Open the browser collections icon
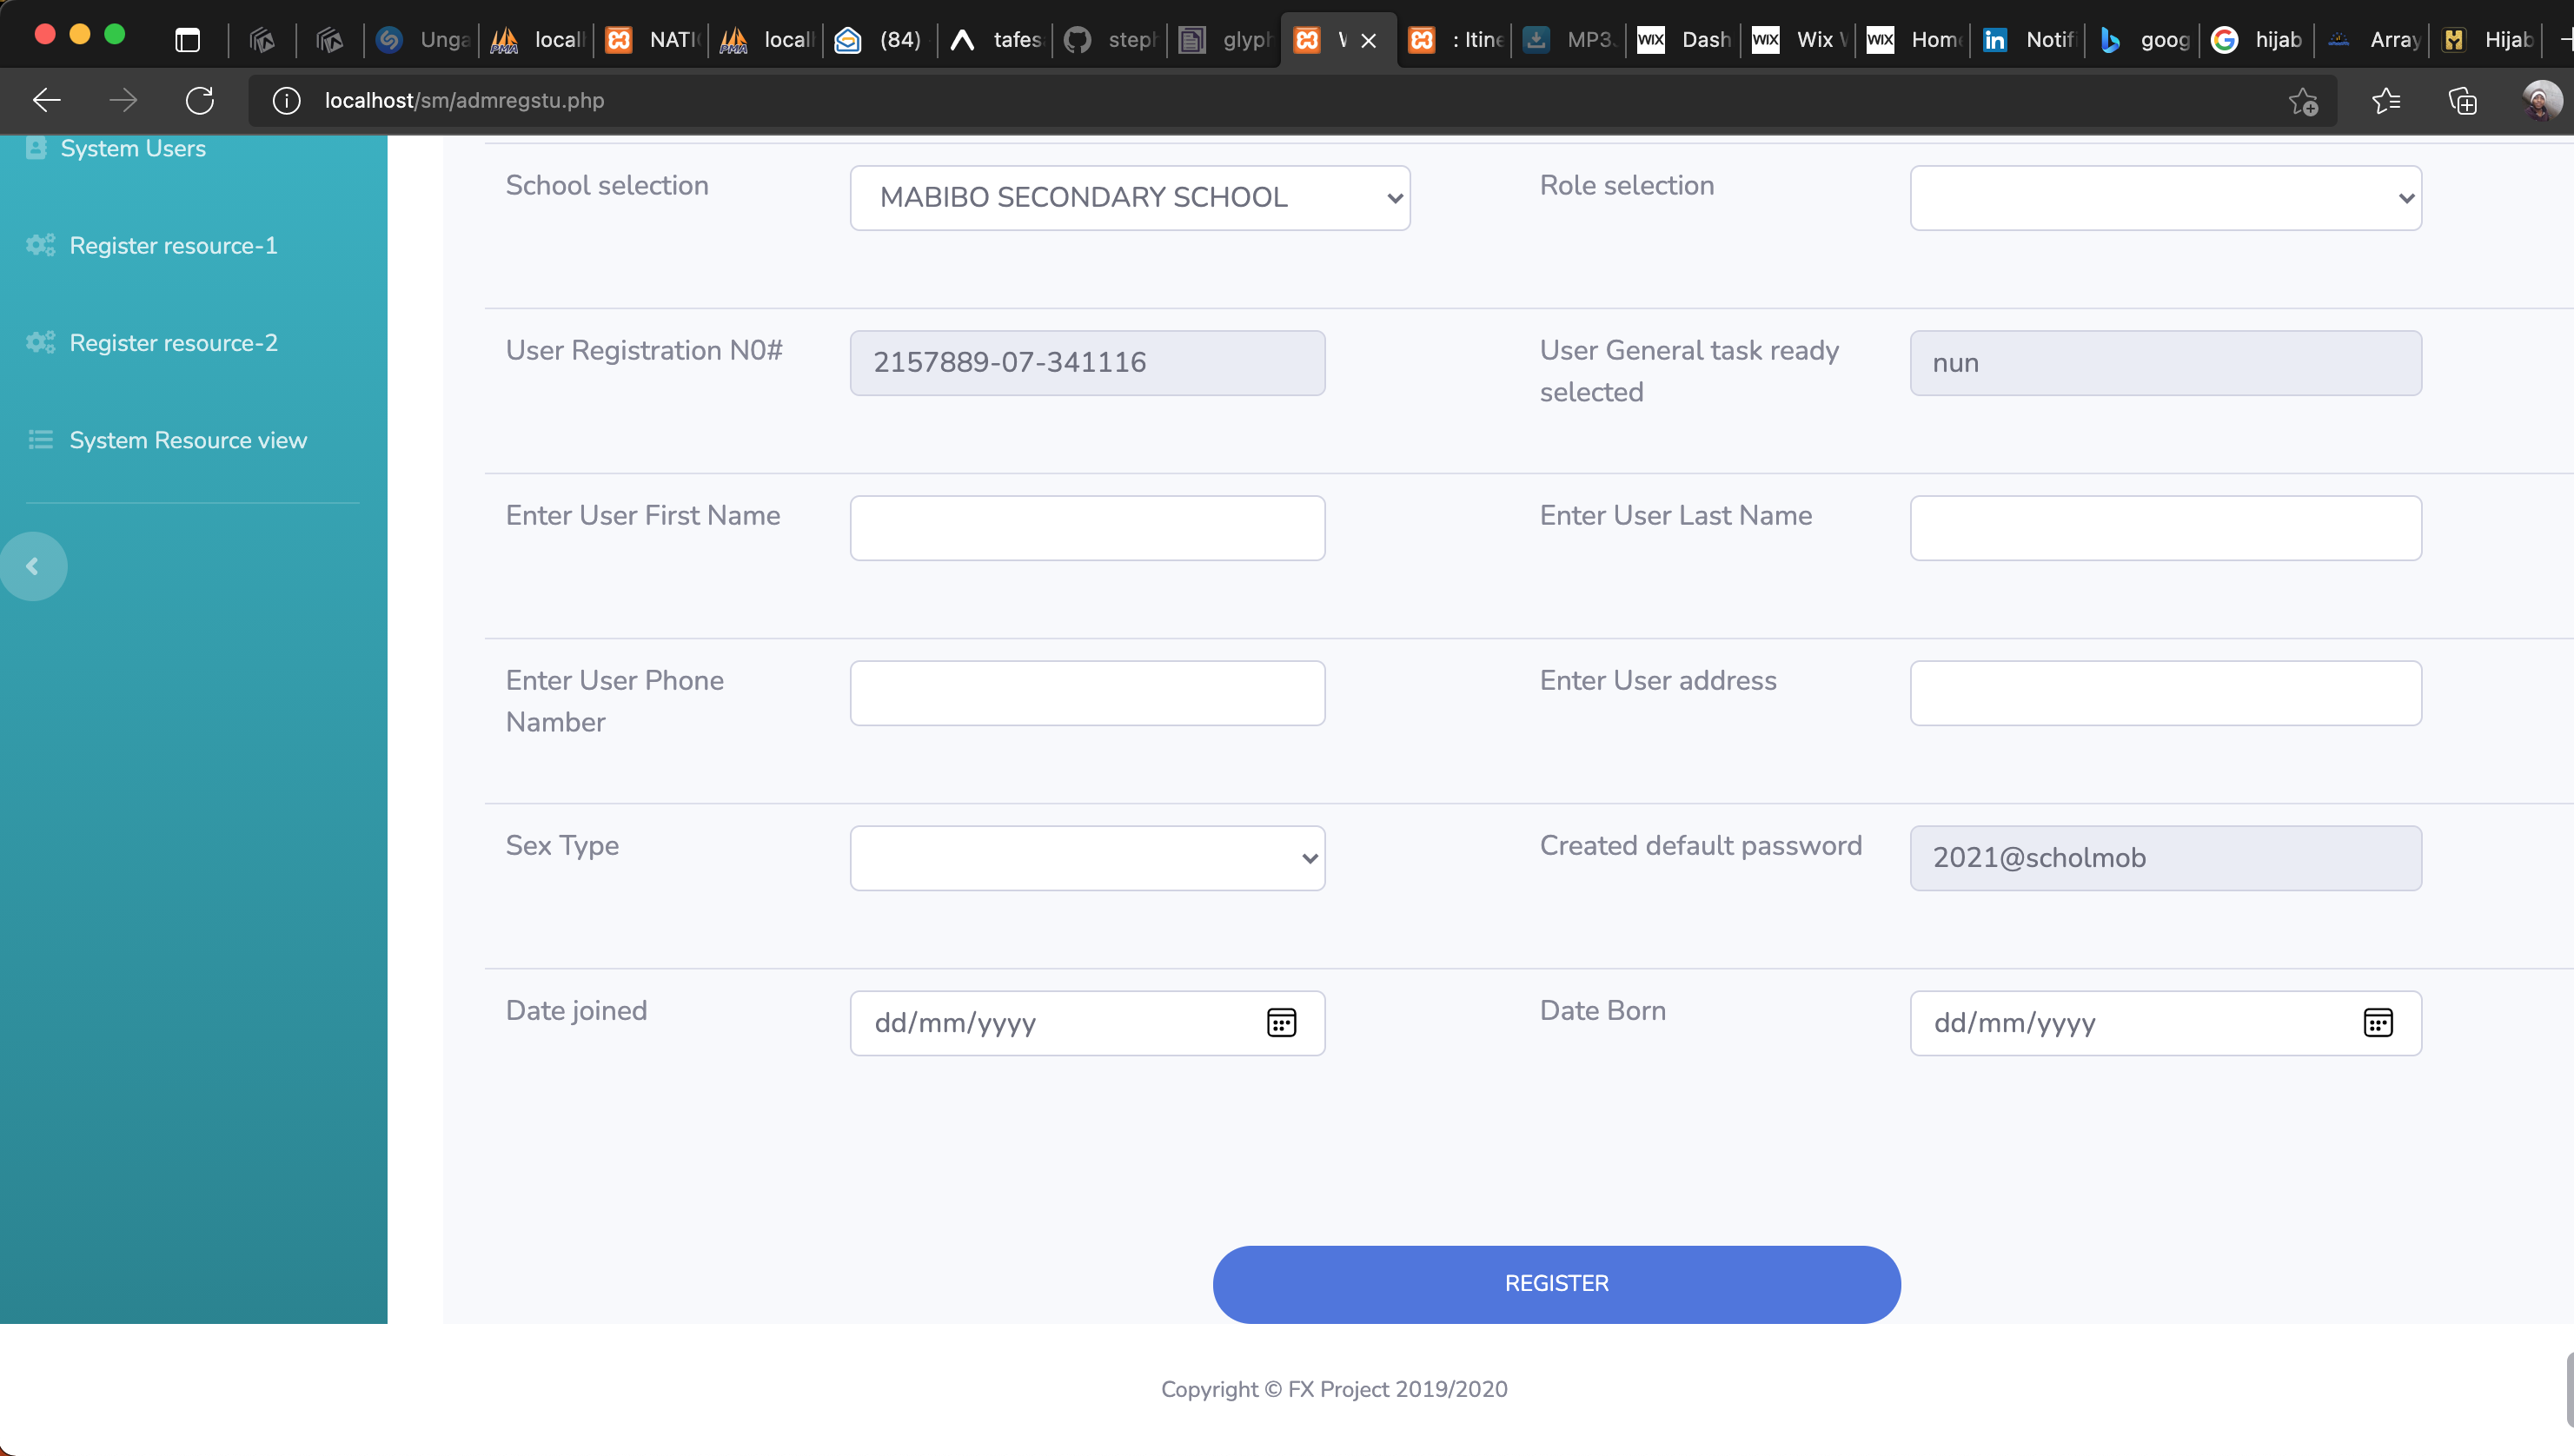This screenshot has width=2574, height=1456. (x=2462, y=100)
